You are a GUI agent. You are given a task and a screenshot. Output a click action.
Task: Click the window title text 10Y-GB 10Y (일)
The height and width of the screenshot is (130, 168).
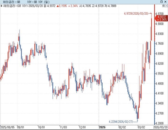click(x=38, y=2)
